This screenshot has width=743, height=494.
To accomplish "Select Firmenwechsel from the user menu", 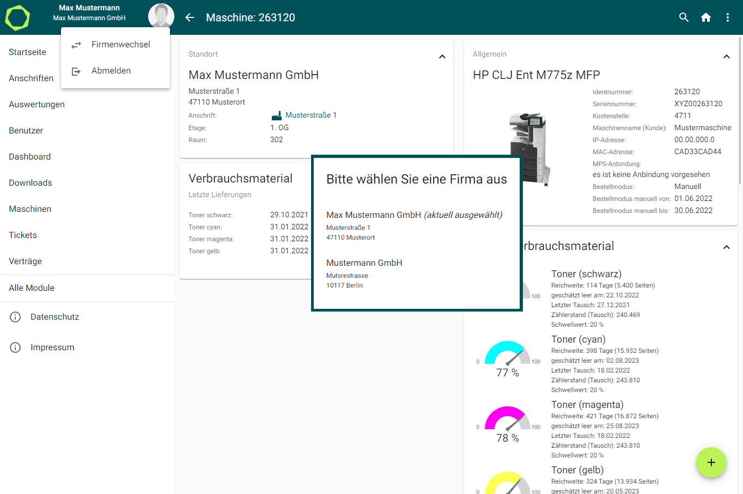I will click(120, 45).
